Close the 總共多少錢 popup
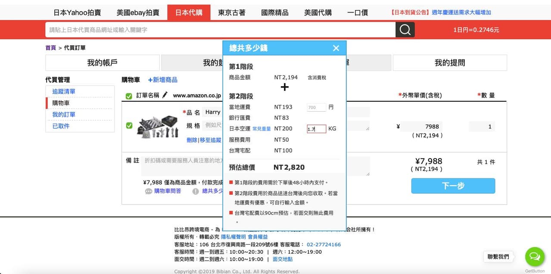The height and width of the screenshot is (274, 551). pos(336,48)
